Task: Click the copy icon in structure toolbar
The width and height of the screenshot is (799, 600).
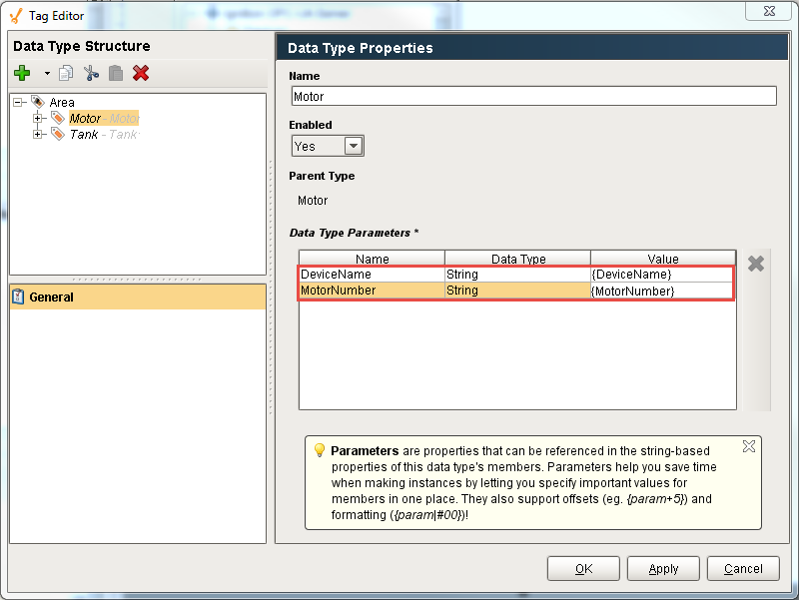Action: click(66, 73)
